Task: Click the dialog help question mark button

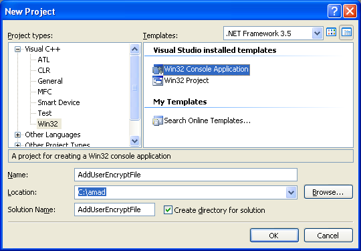Action: coord(334,11)
